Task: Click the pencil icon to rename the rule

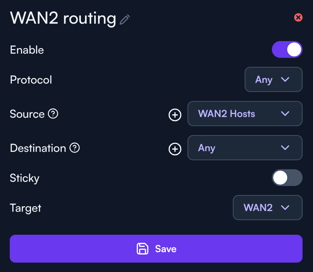Action: [124, 20]
